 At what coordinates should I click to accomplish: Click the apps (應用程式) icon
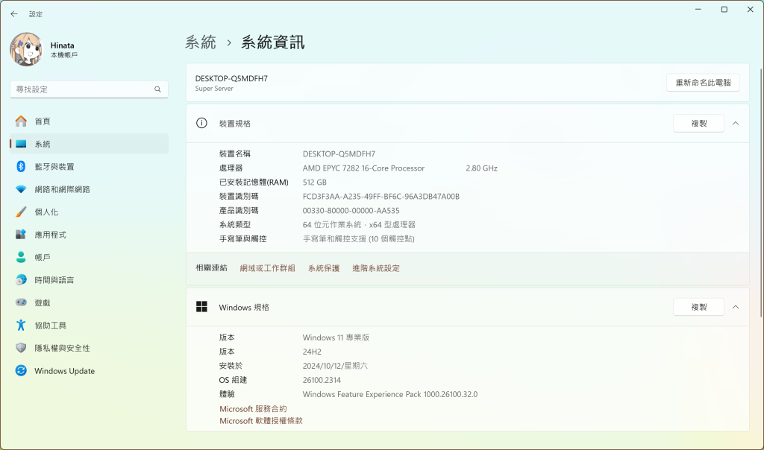click(x=21, y=235)
